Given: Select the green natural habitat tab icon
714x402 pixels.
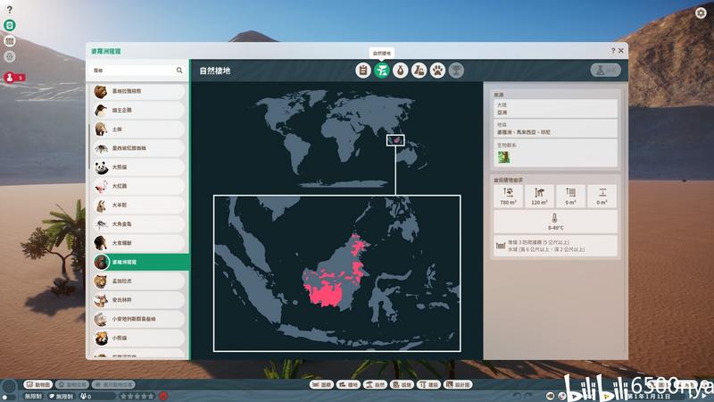Looking at the screenshot, I should (382, 71).
